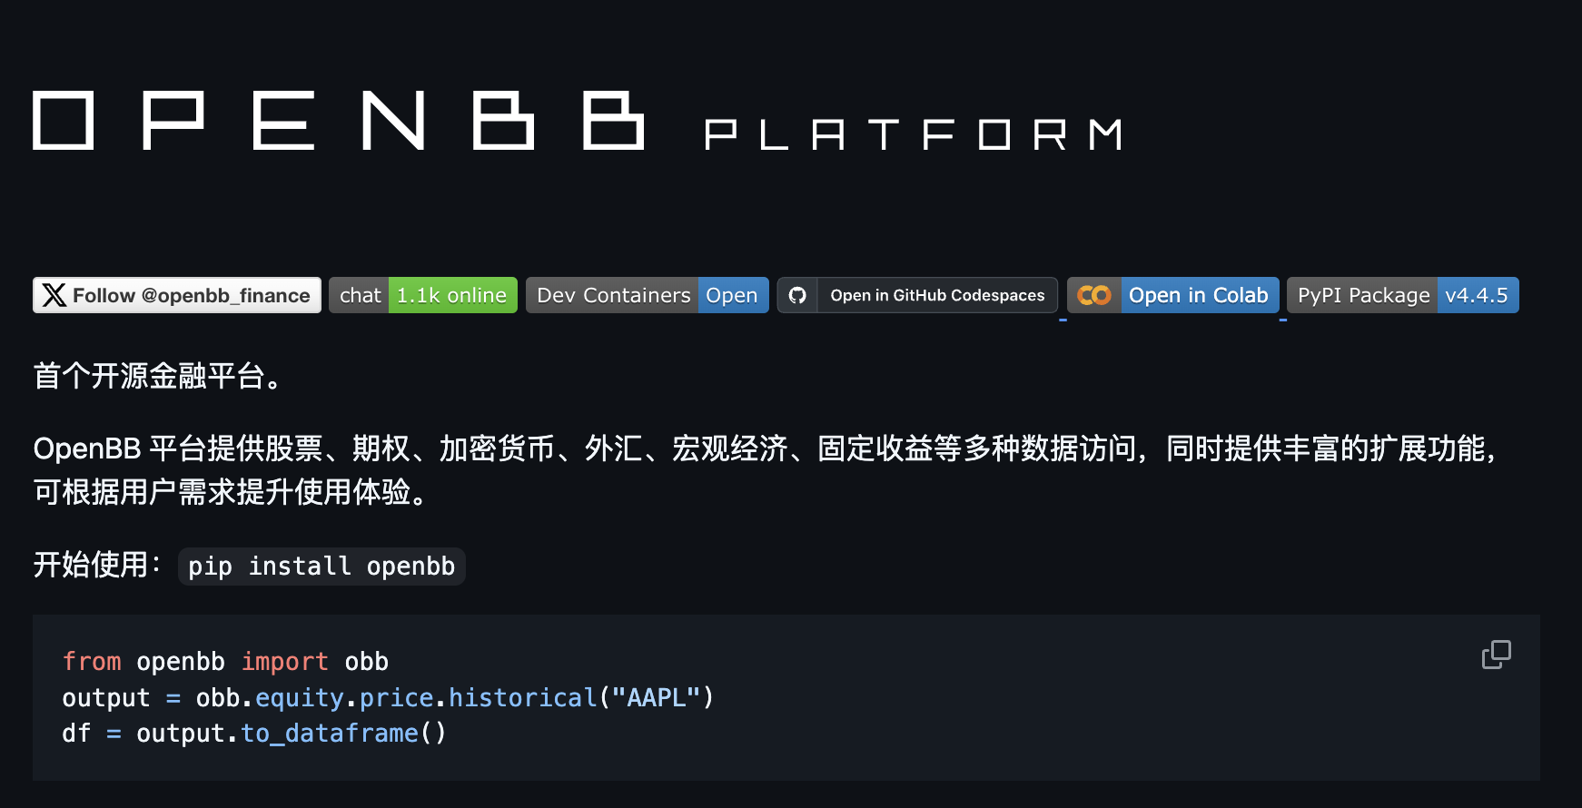1582x808 pixels.
Task: Click the X logo in Follow badge
Action: pos(54,295)
